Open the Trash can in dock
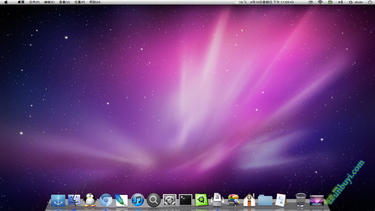 click(301, 200)
